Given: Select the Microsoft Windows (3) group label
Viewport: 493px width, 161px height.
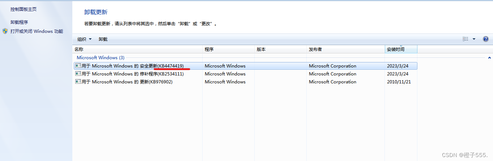Looking at the screenshot, I should 101,58.
